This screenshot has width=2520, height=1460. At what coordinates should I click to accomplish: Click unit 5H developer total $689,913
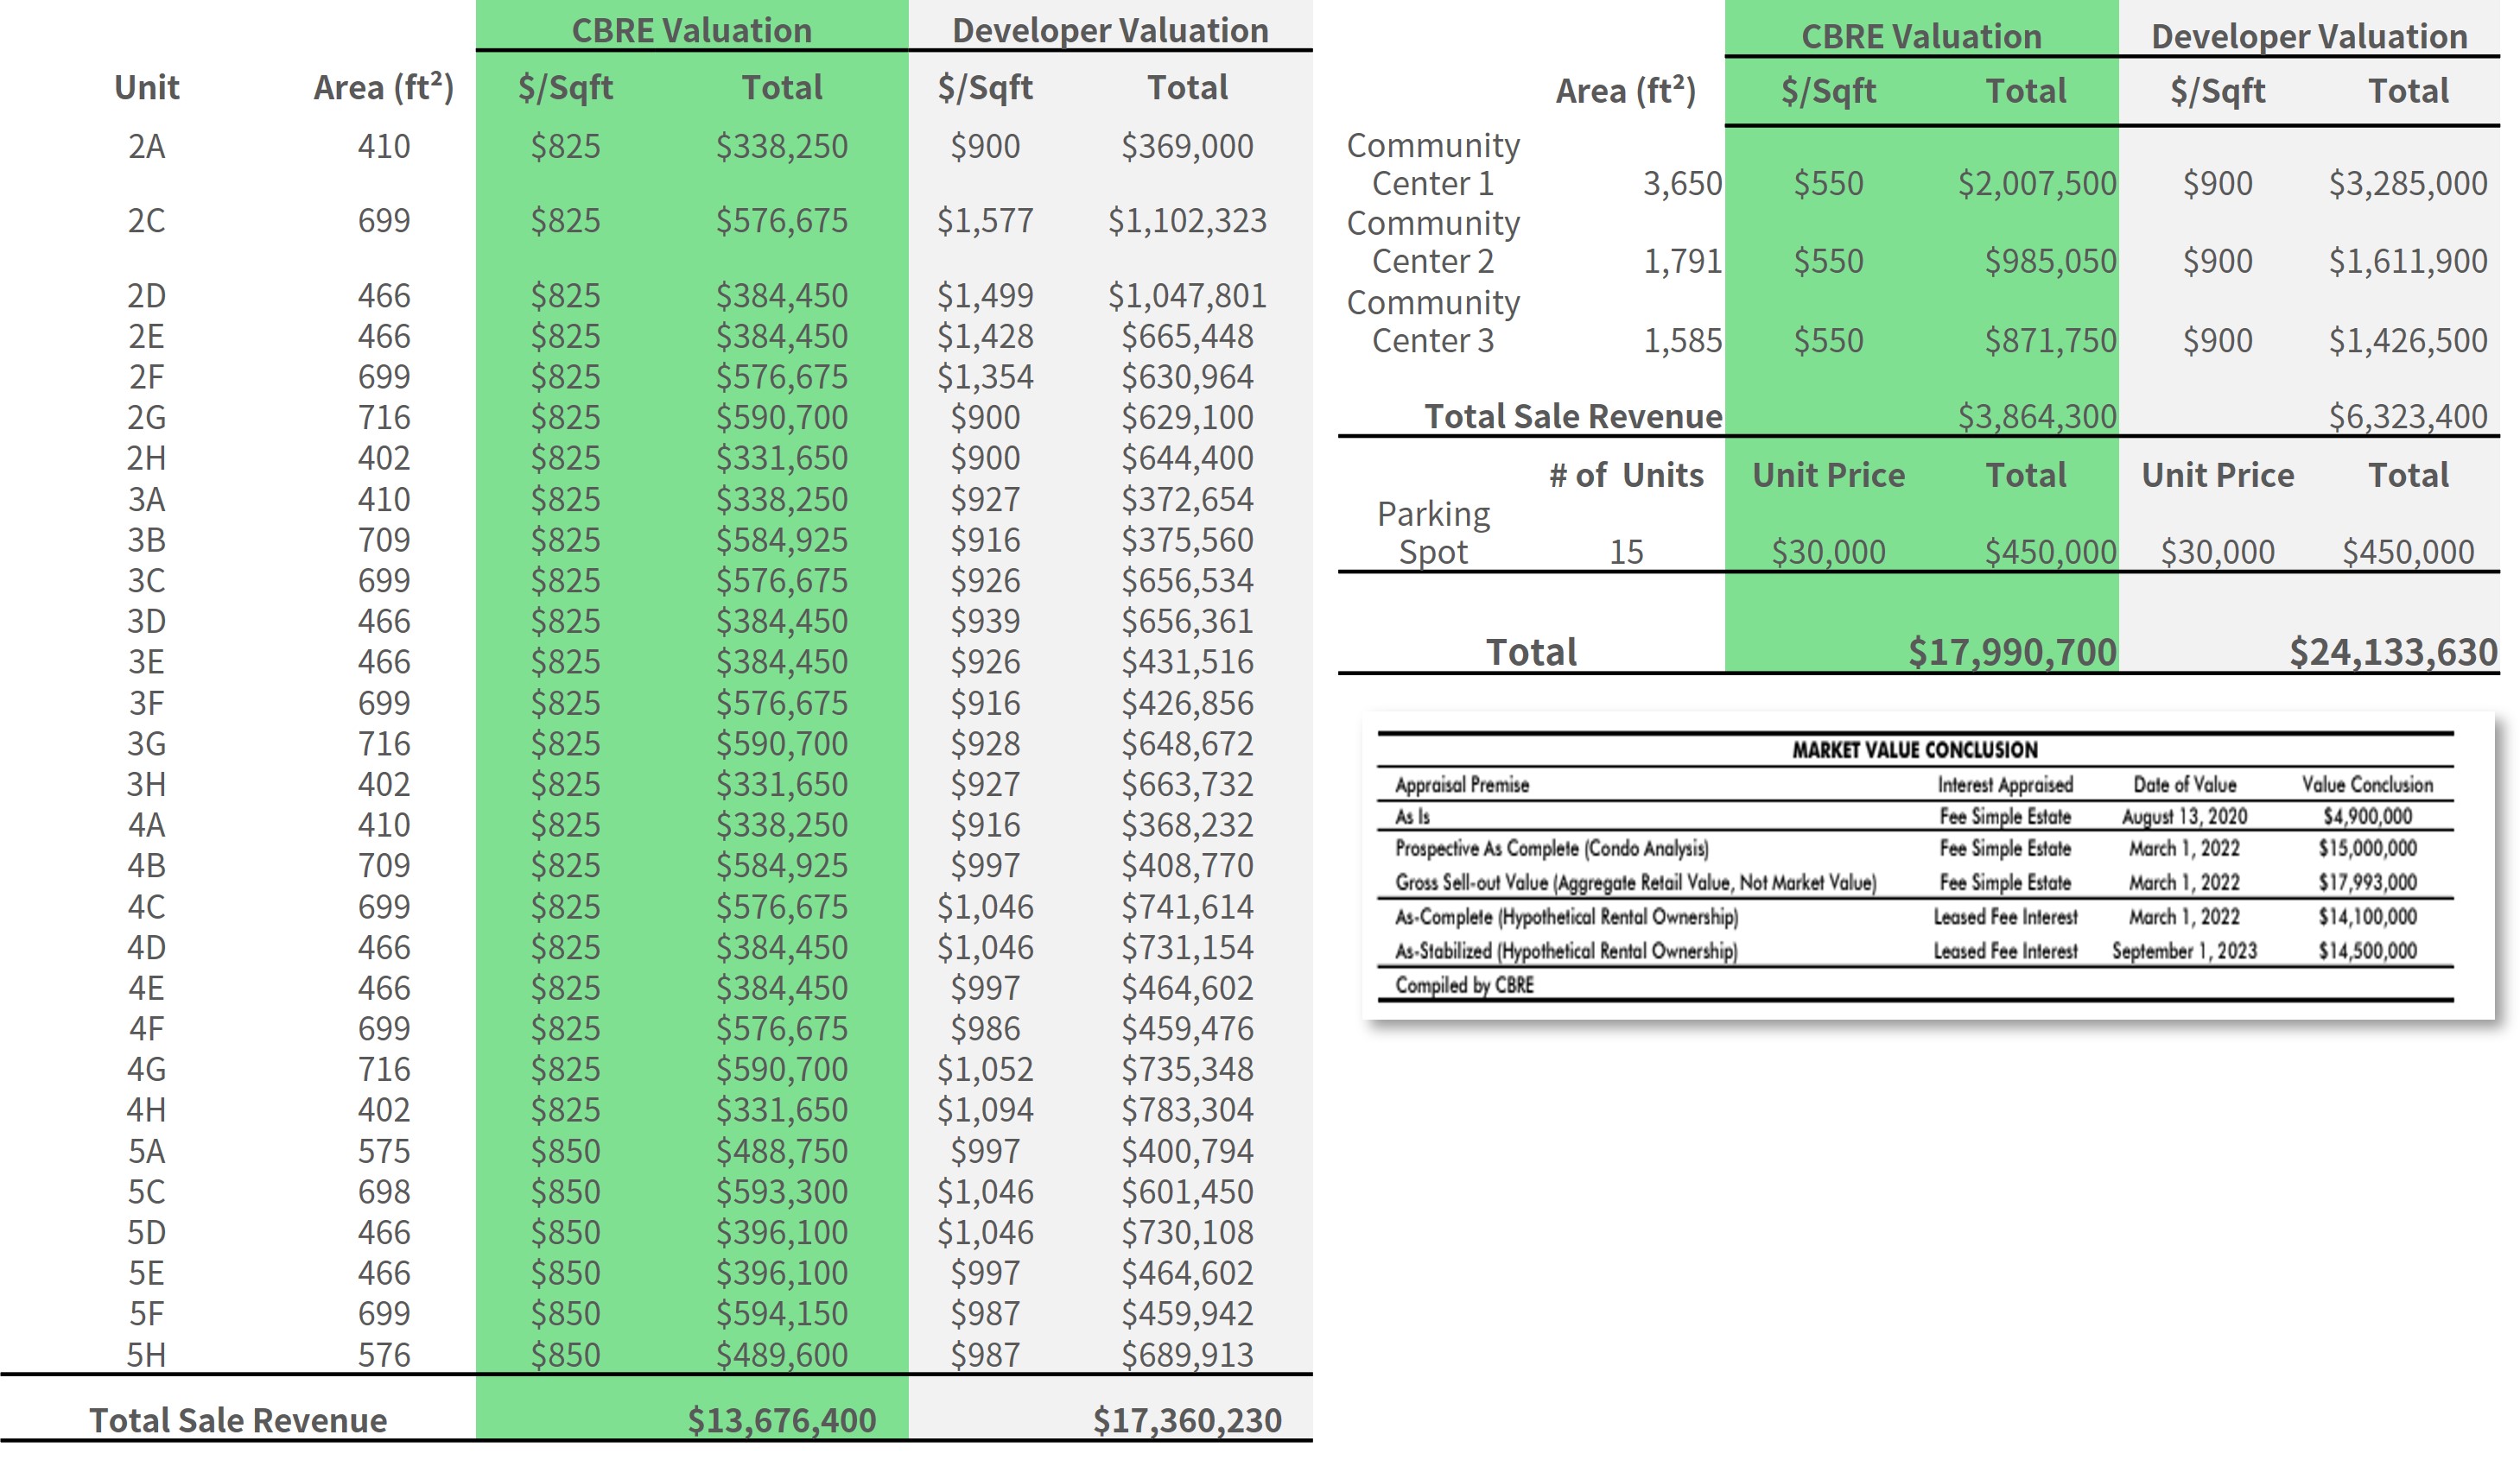[x=1186, y=1355]
